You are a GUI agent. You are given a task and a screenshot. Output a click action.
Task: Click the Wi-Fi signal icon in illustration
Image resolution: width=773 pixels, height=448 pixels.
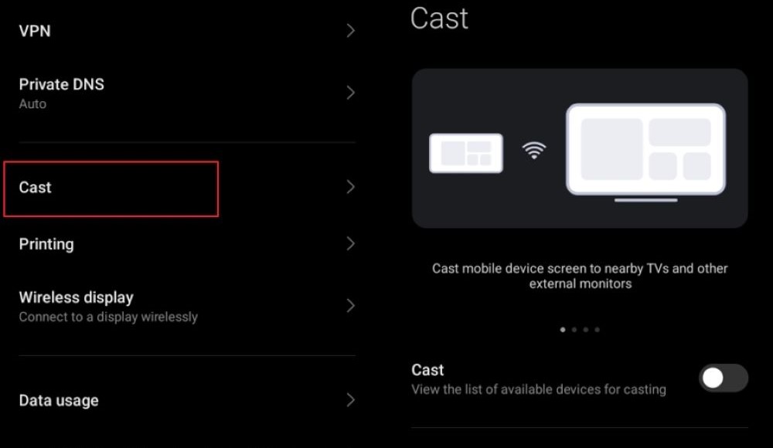coord(534,151)
